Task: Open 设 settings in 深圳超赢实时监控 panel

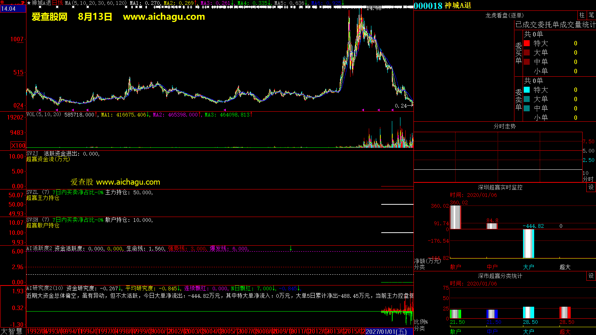Action: point(591,187)
